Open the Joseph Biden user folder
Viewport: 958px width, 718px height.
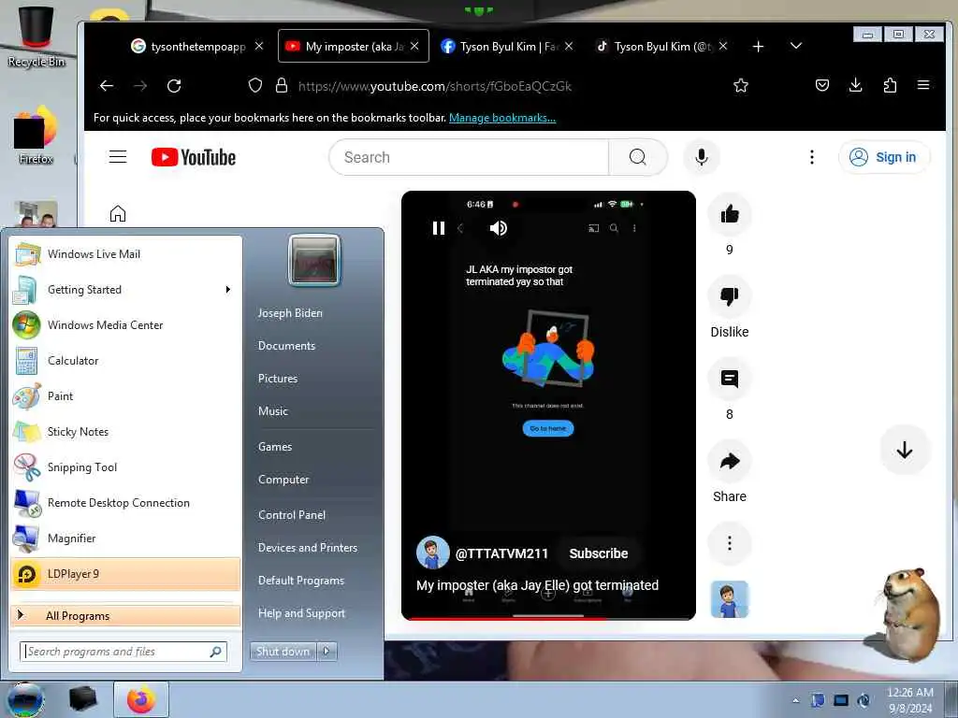pos(290,312)
